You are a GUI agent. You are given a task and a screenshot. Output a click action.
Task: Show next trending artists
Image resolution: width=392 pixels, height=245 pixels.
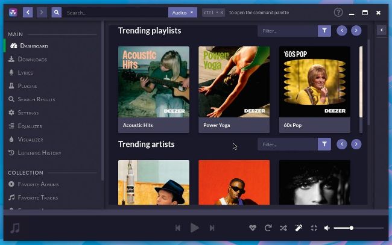click(x=356, y=144)
